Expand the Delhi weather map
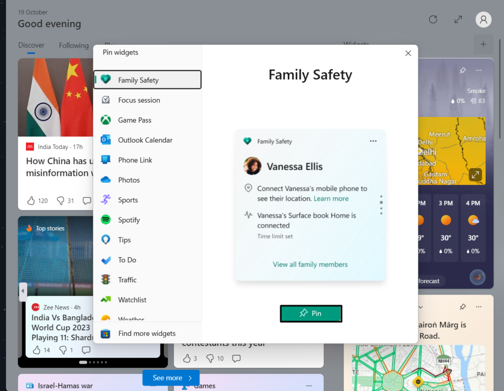Image resolution: width=504 pixels, height=391 pixels. (475, 175)
